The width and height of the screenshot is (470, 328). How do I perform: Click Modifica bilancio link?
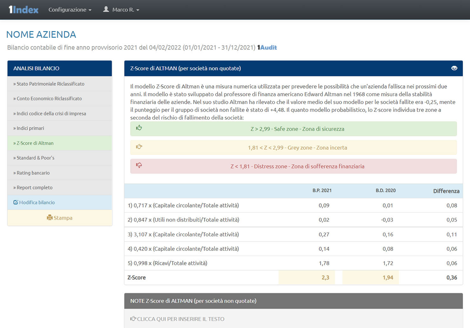click(x=60, y=202)
